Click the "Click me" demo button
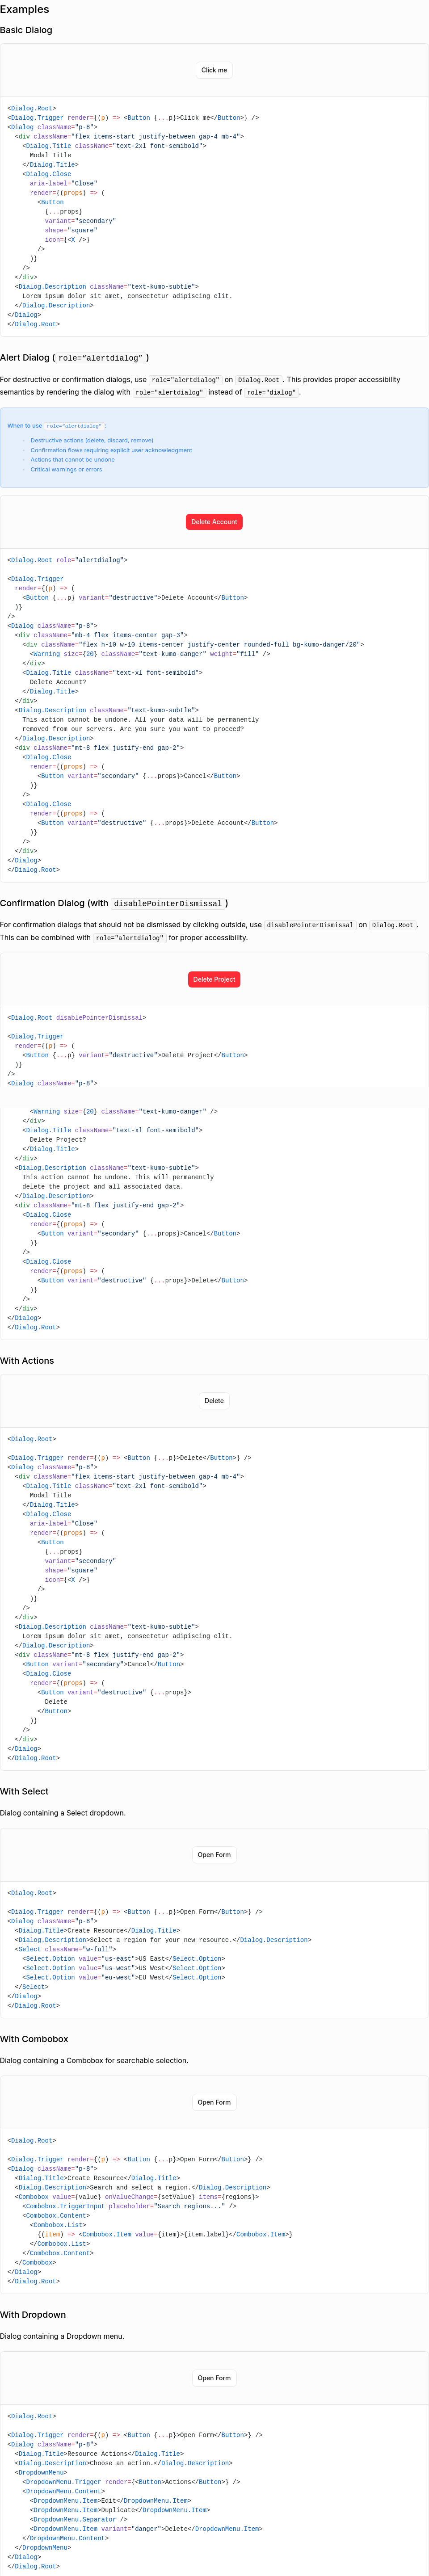The image size is (429, 2576). click(x=214, y=70)
